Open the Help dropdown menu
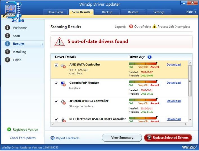199x151 pixels. coord(191,12)
